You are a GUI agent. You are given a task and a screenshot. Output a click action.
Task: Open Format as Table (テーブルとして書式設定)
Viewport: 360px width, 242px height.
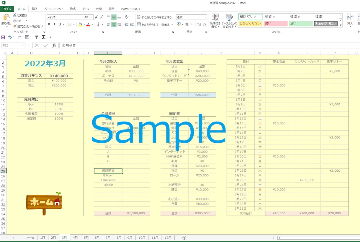(229, 21)
